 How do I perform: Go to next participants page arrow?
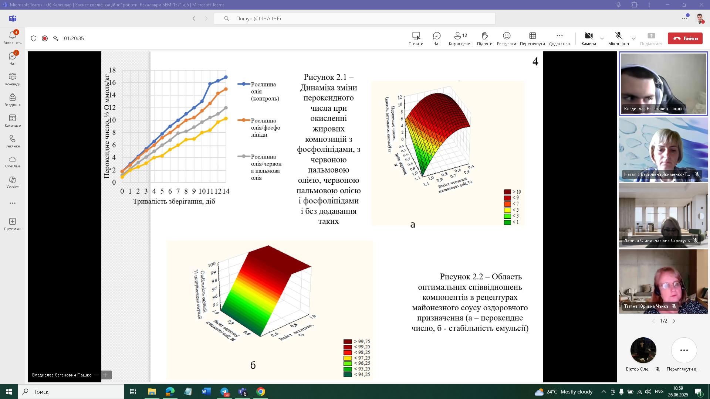(x=674, y=321)
